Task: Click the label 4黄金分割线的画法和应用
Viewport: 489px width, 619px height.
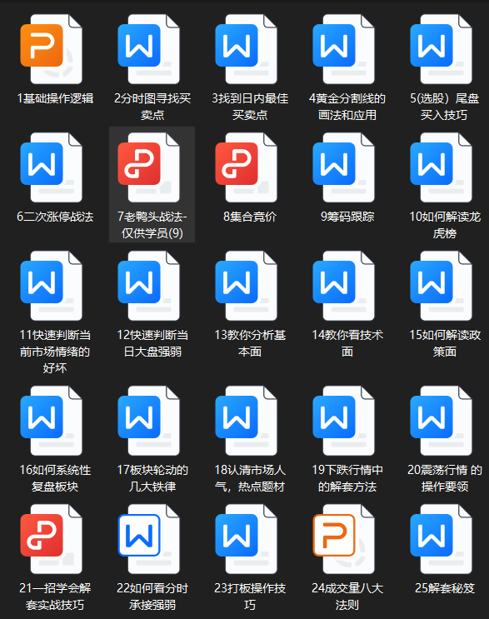Action: pyautogui.click(x=347, y=107)
